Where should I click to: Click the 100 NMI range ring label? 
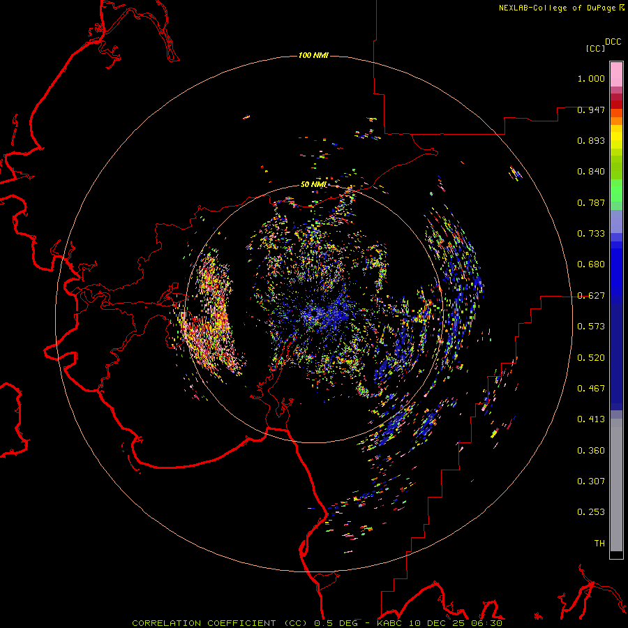313,55
